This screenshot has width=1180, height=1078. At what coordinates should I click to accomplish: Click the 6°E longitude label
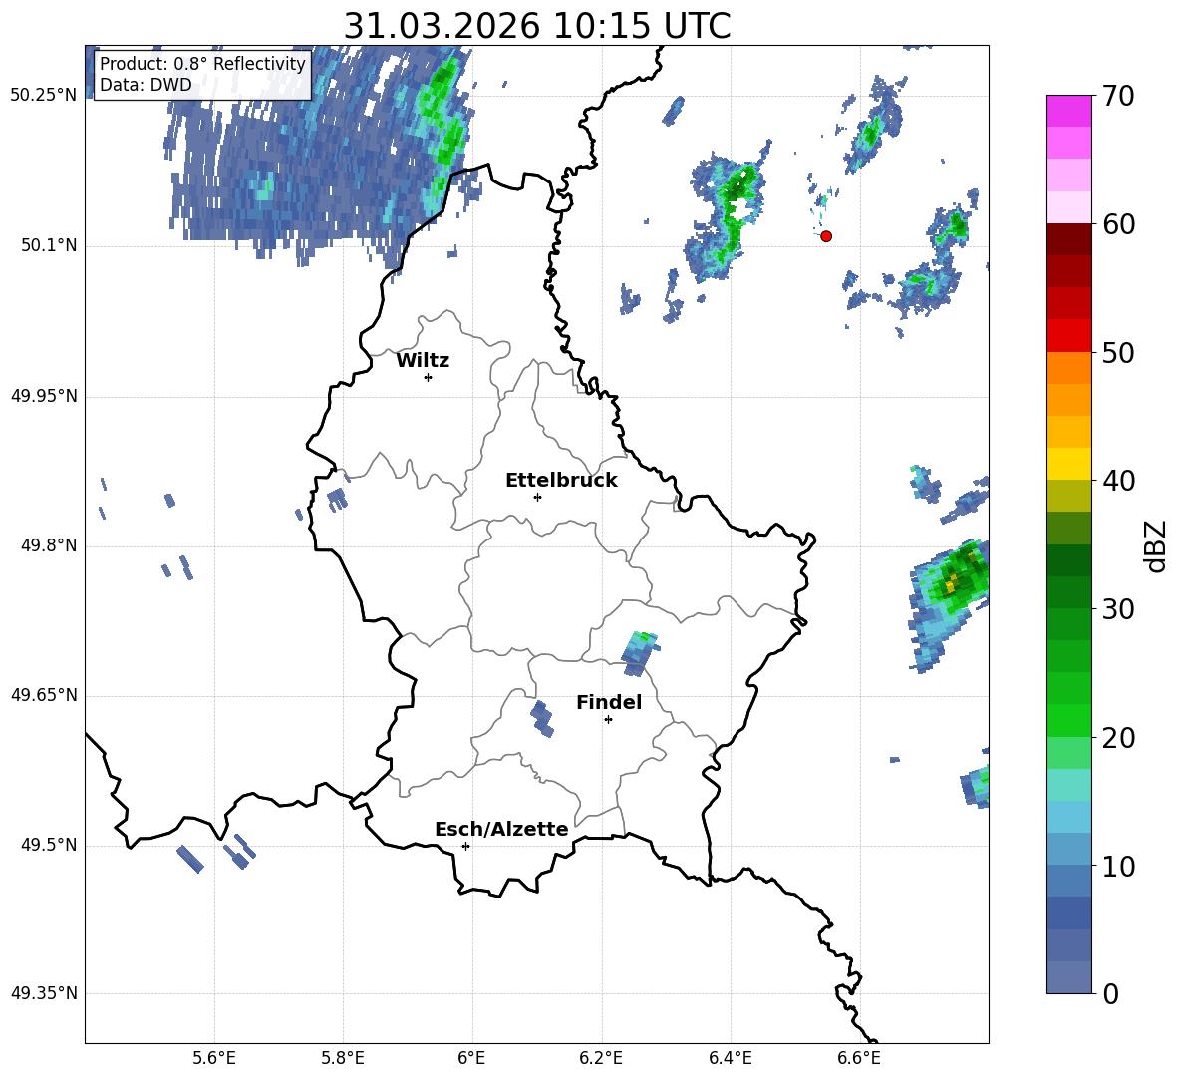(471, 1058)
